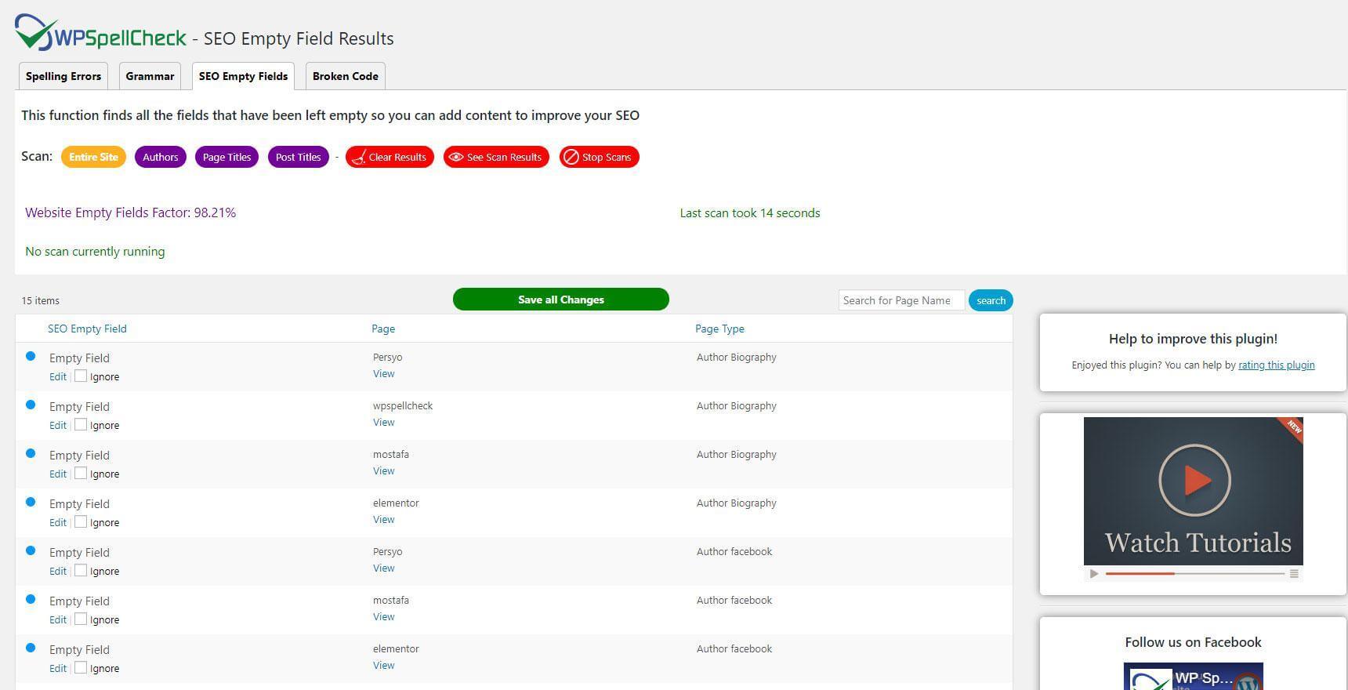Scan Post Titles

click(298, 157)
